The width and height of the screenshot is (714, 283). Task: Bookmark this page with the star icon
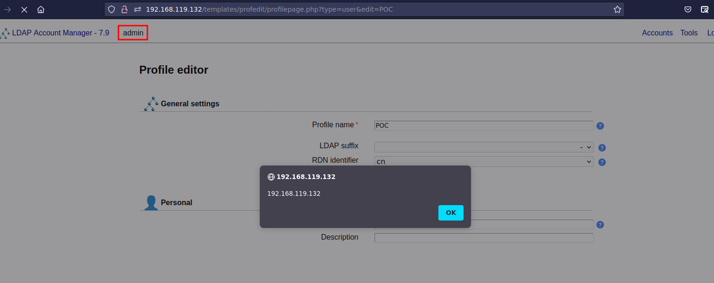coord(617,9)
